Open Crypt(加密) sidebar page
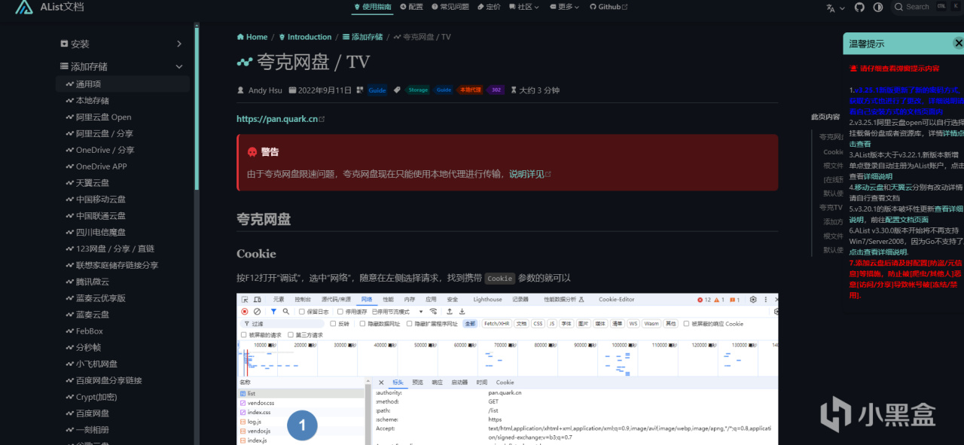964x445 pixels. point(122,397)
